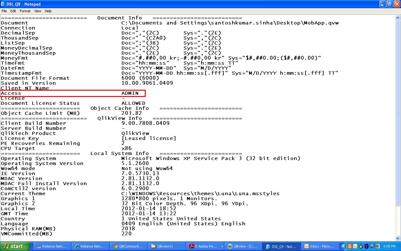The height and width of the screenshot is (251, 401).
Task: Click the Outlook clock tray icon
Action: [355, 246]
